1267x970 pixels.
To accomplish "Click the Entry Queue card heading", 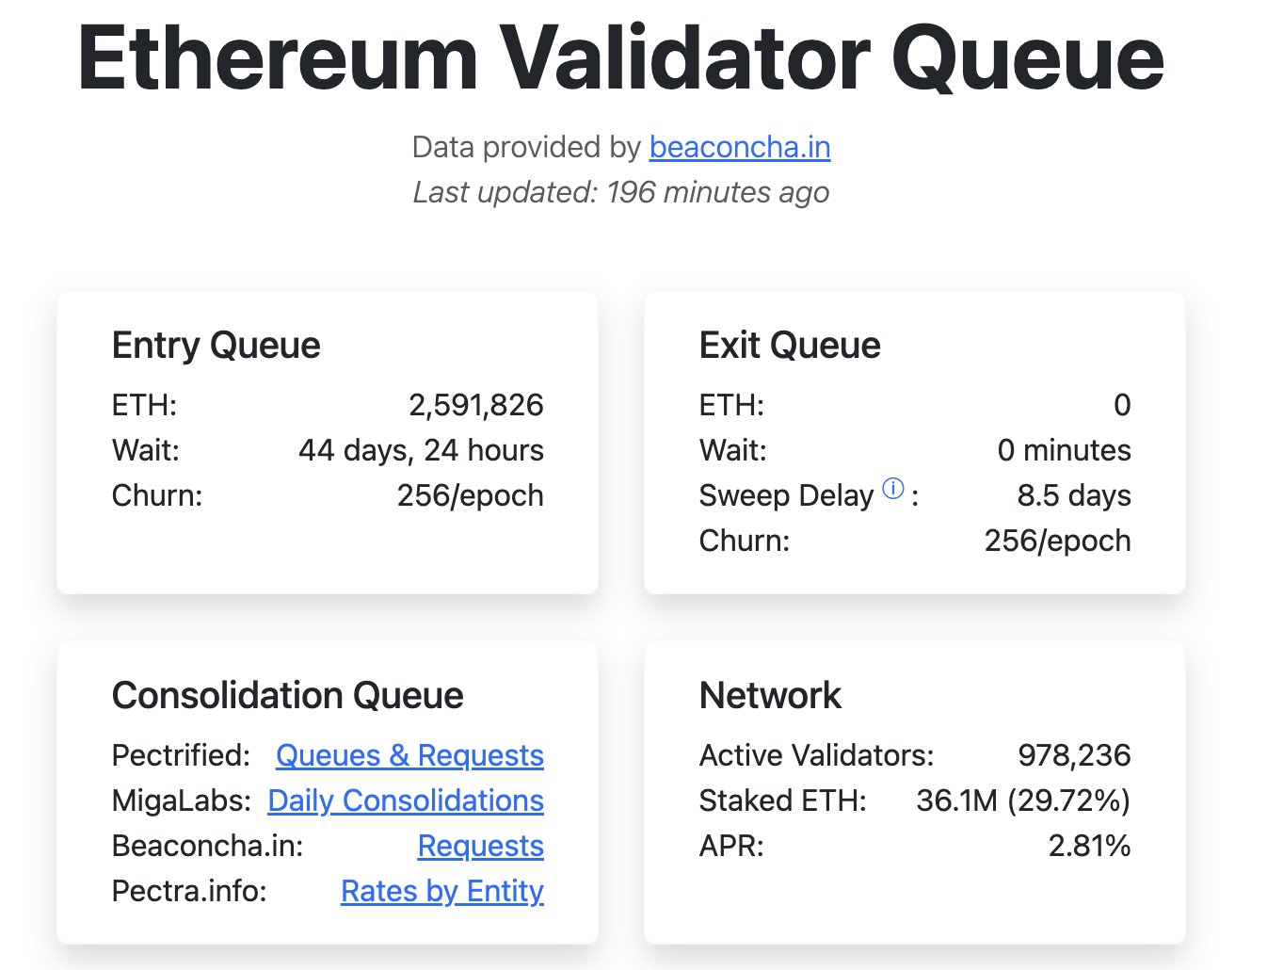I will [216, 346].
